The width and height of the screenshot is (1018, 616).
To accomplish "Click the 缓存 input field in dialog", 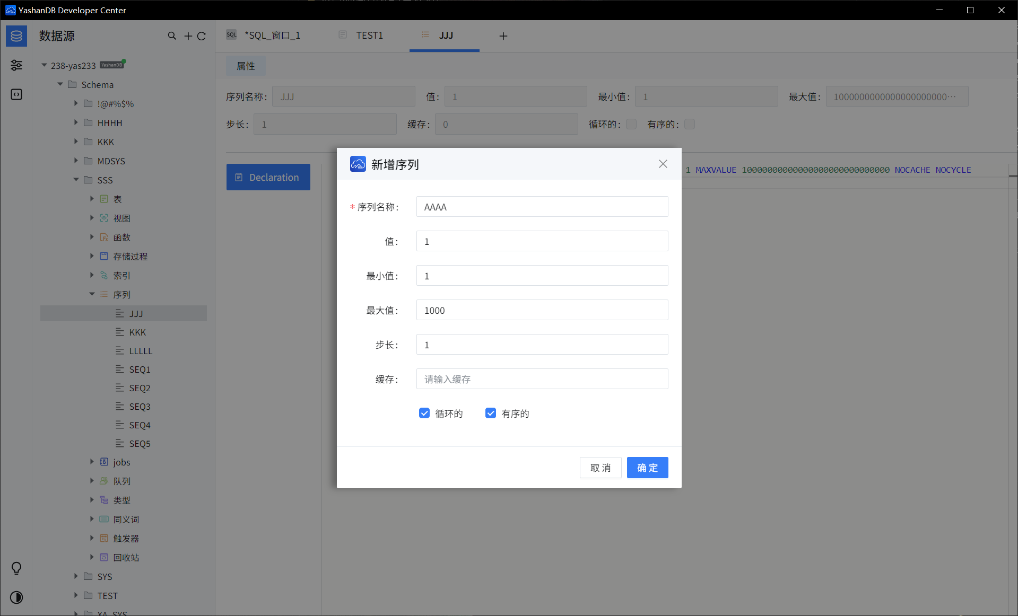I will pyautogui.click(x=542, y=379).
